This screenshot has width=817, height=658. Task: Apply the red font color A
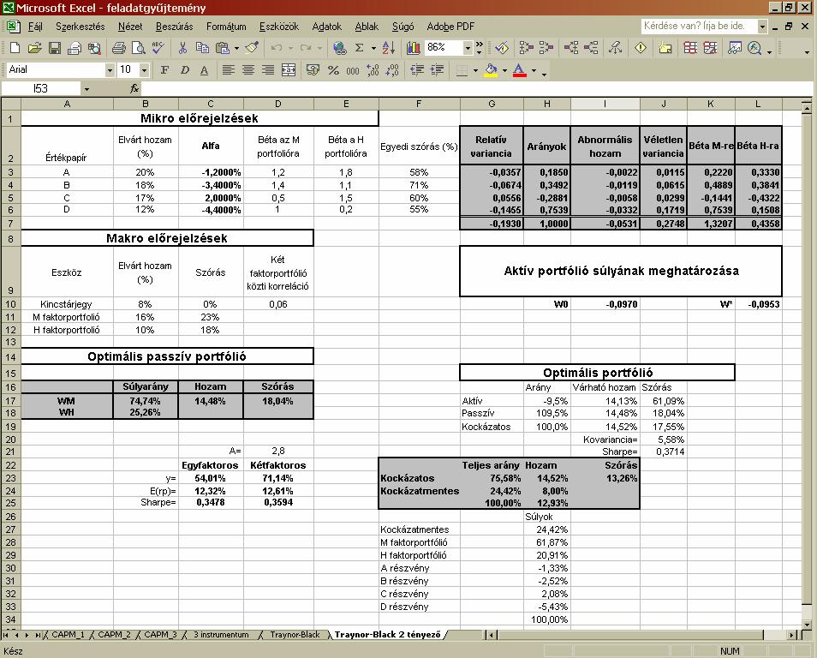[x=520, y=70]
